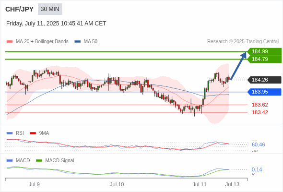
Task: Toggle the RSI legend entry
Action: [15, 133]
